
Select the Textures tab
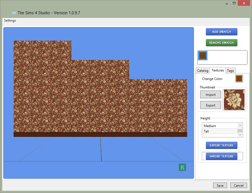click(x=218, y=70)
